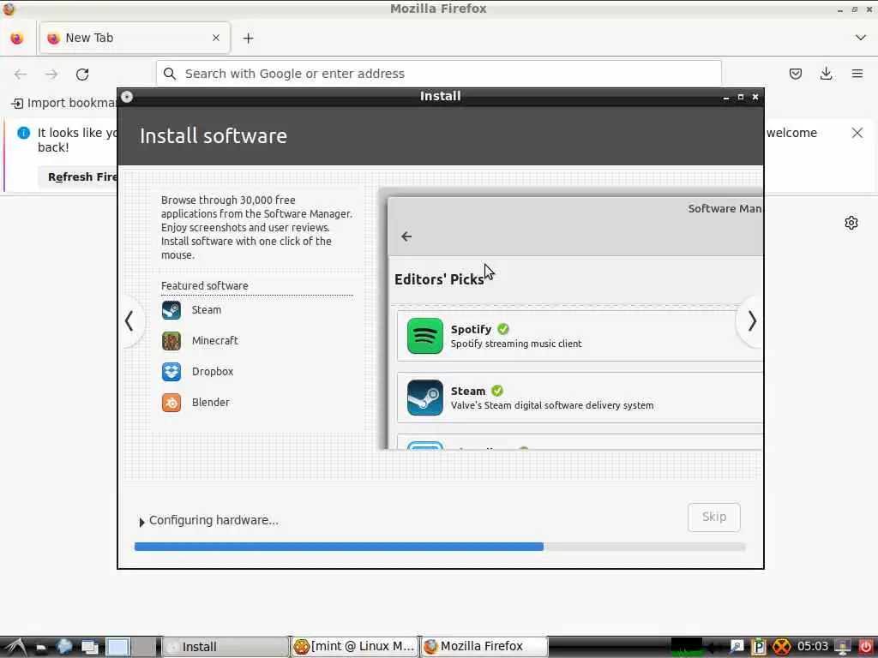Switch to Install window in taskbar
Image resolution: width=878 pixels, height=658 pixels.
click(x=226, y=647)
